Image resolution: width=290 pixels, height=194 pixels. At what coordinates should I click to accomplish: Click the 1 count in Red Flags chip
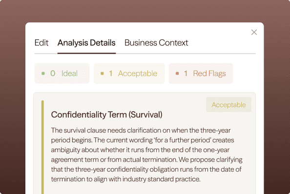186,74
